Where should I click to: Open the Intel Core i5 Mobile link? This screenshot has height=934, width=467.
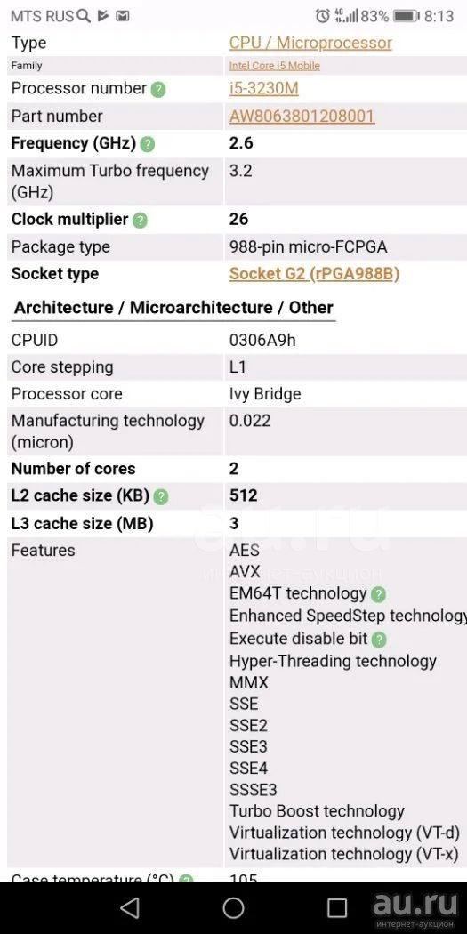pyautogui.click(x=275, y=66)
